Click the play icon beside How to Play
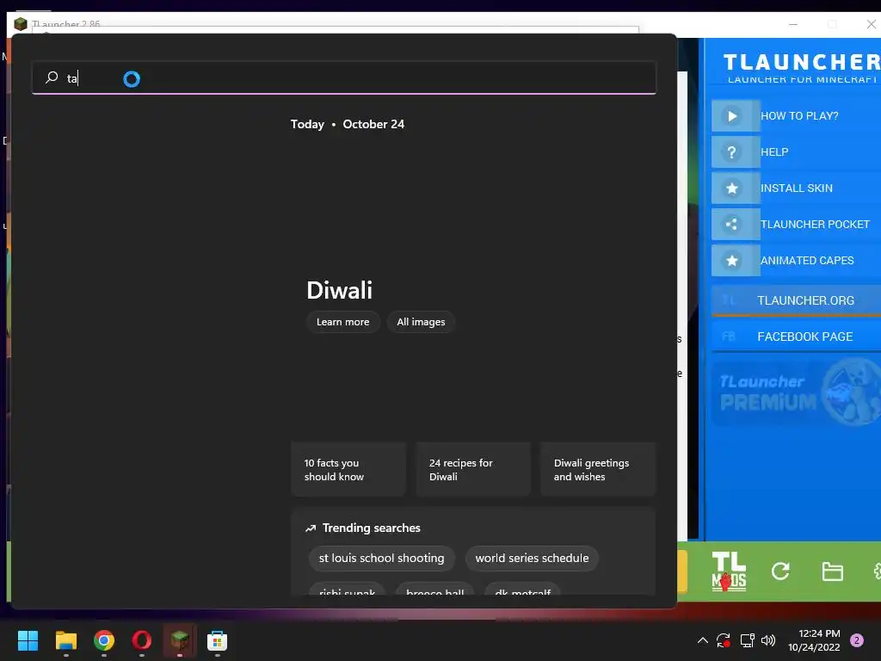 (x=731, y=116)
